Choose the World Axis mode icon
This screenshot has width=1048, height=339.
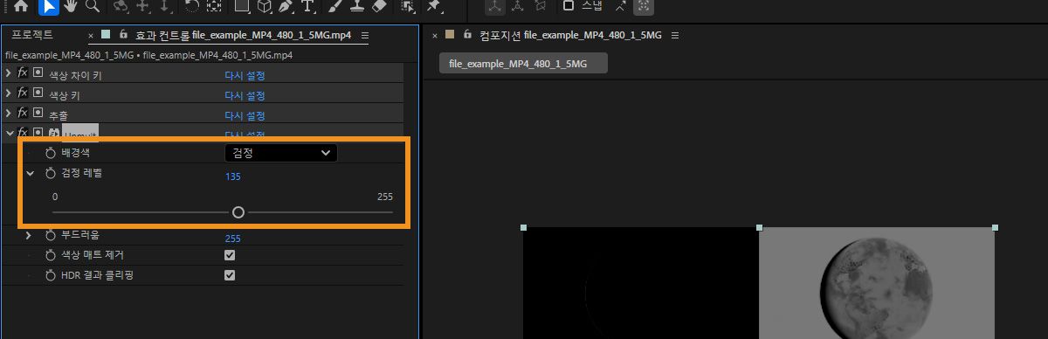coord(517,6)
